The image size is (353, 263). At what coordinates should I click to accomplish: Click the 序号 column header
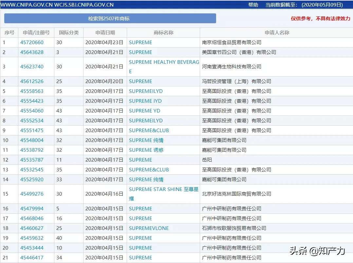click(9, 33)
